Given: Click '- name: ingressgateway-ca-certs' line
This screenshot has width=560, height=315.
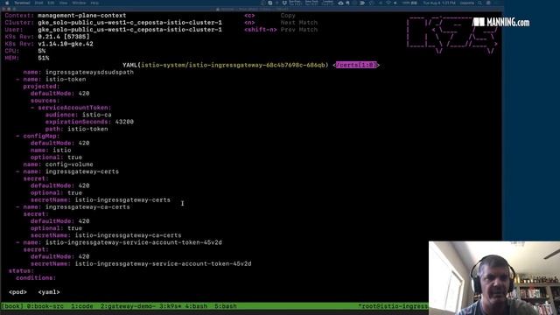Looking at the screenshot, I should coord(73,207).
